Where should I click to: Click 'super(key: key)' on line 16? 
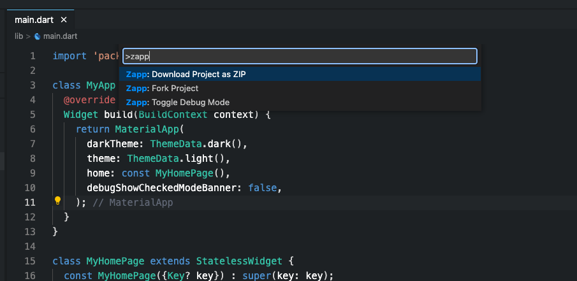tap(285, 276)
